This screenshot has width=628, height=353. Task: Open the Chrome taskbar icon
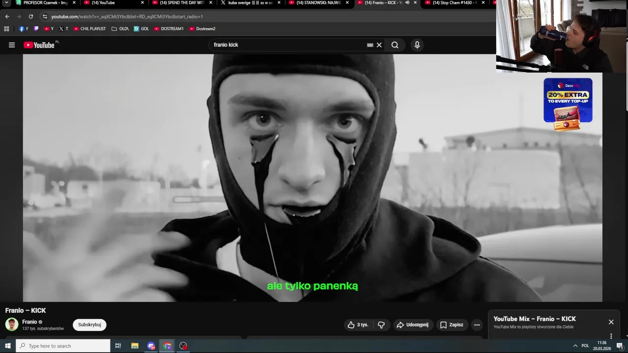point(167,346)
